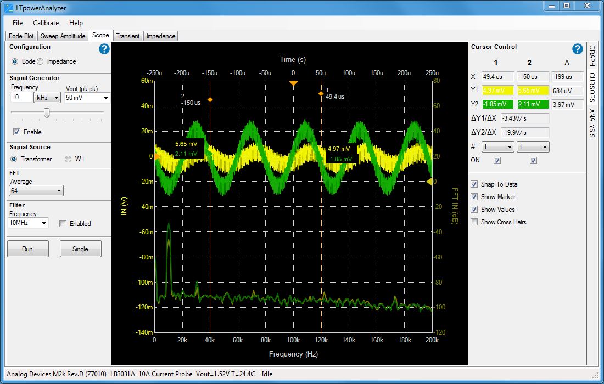Open the Cursor Control help icon
Image resolution: width=604 pixels, height=384 pixels.
coord(577,49)
